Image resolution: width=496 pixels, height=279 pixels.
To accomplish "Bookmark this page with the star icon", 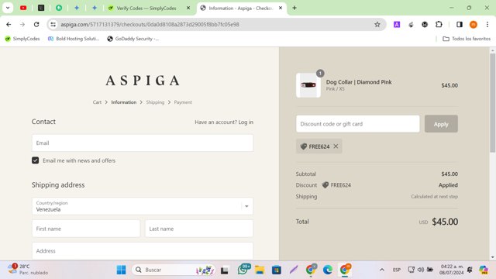I will 377,24.
